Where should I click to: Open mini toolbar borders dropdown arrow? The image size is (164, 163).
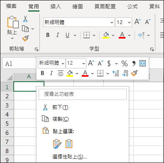[108, 73]
